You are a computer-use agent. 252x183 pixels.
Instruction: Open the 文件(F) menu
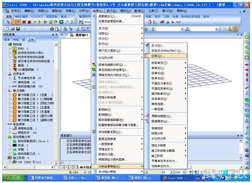[16, 11]
